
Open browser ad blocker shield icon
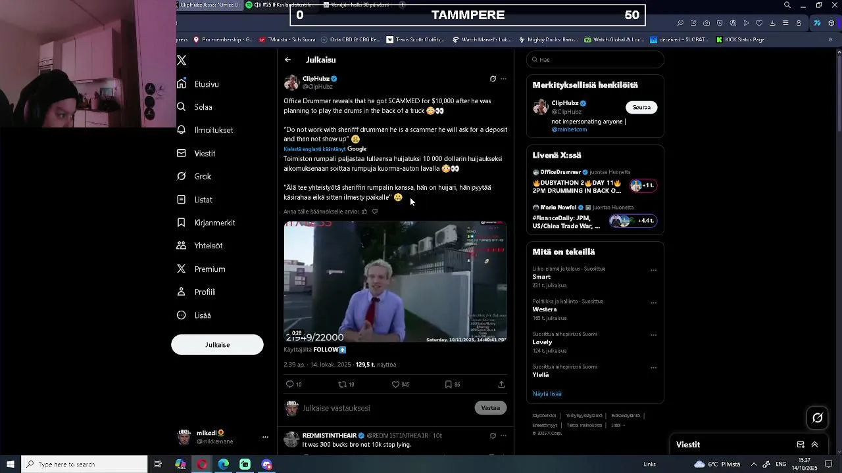(720, 23)
